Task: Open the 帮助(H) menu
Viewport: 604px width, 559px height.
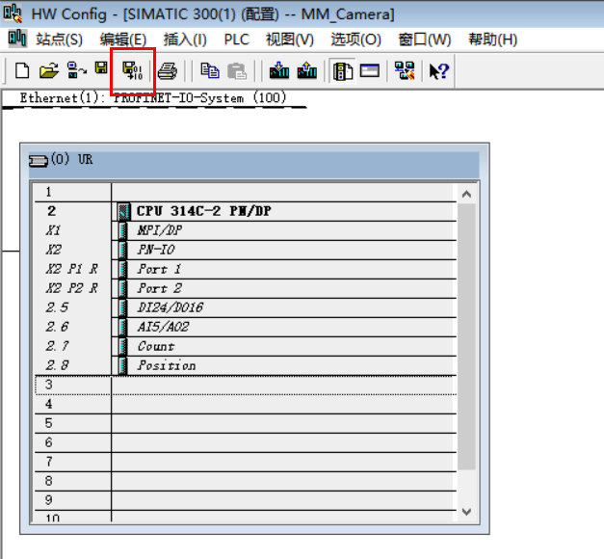Action: pos(492,40)
